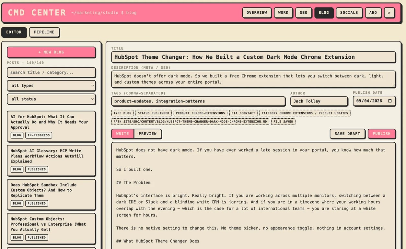Click the 'PRODUCT CHROME-EXTENSIONS' chip
This screenshot has width=406, height=249.
[200, 113]
